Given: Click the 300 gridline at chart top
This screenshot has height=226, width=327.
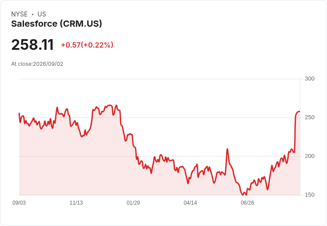Looking at the screenshot, I should click(x=160, y=79).
